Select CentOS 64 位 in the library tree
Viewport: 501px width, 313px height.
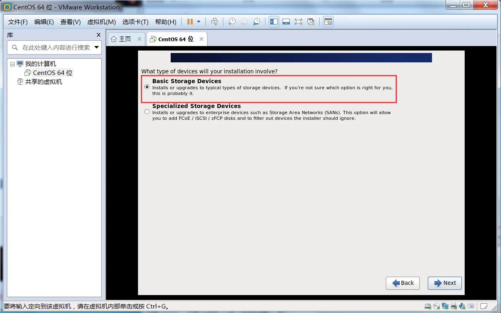(x=53, y=73)
